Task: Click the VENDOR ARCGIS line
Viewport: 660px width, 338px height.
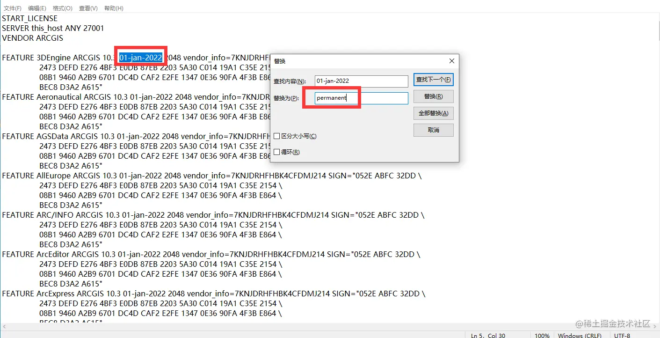Action: tap(33, 38)
